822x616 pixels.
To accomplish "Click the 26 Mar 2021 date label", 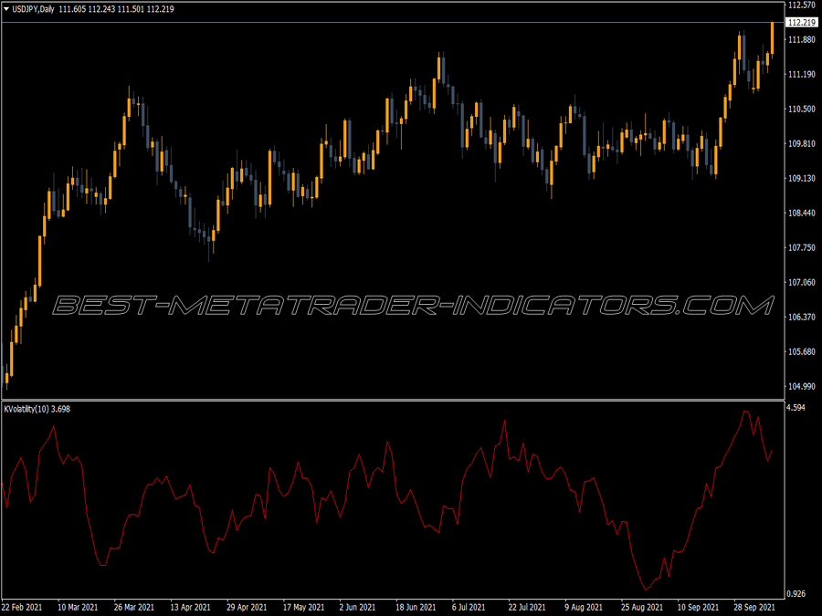I will [134, 608].
